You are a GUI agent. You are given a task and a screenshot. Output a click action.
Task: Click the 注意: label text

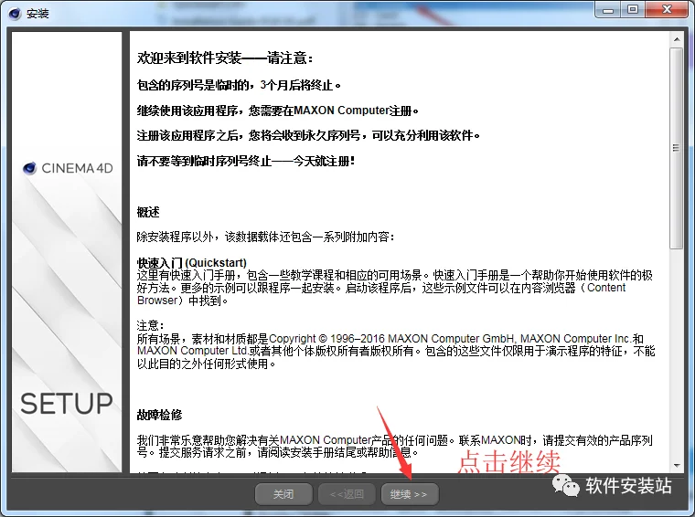pyautogui.click(x=151, y=326)
